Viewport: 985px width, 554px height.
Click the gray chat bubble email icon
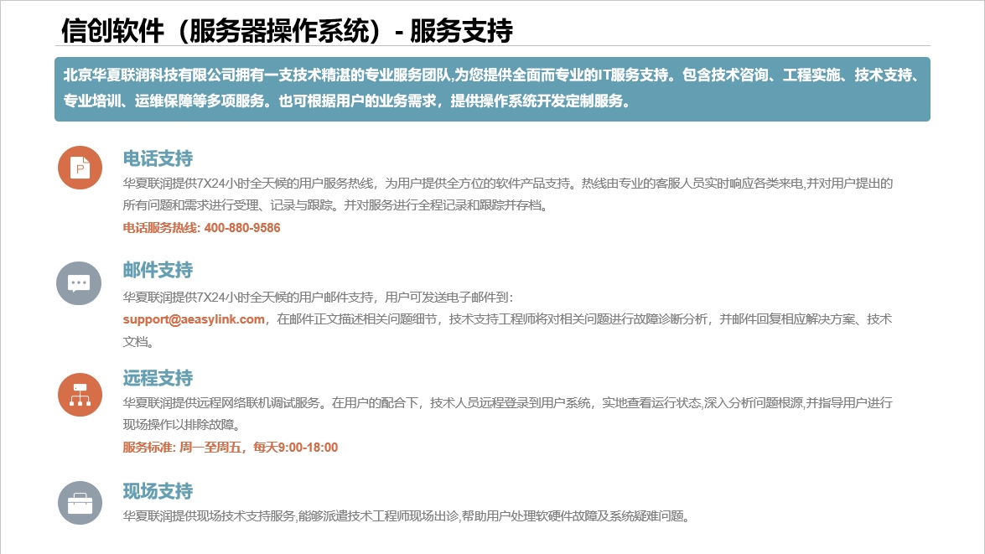point(79,283)
